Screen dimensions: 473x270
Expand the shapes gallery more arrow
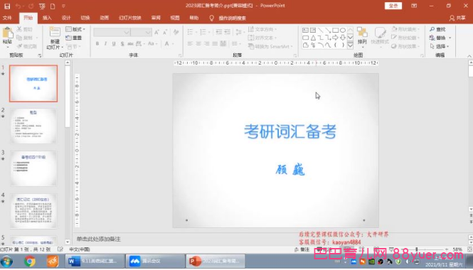pyautogui.click(x=350, y=45)
